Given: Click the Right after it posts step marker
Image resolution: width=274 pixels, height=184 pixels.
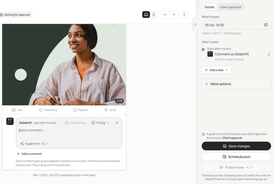Looking at the screenshot, I should tap(203, 50).
